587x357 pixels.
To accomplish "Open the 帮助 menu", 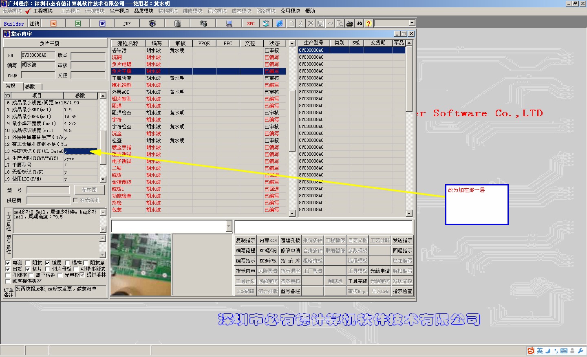I will pyautogui.click(x=310, y=11).
